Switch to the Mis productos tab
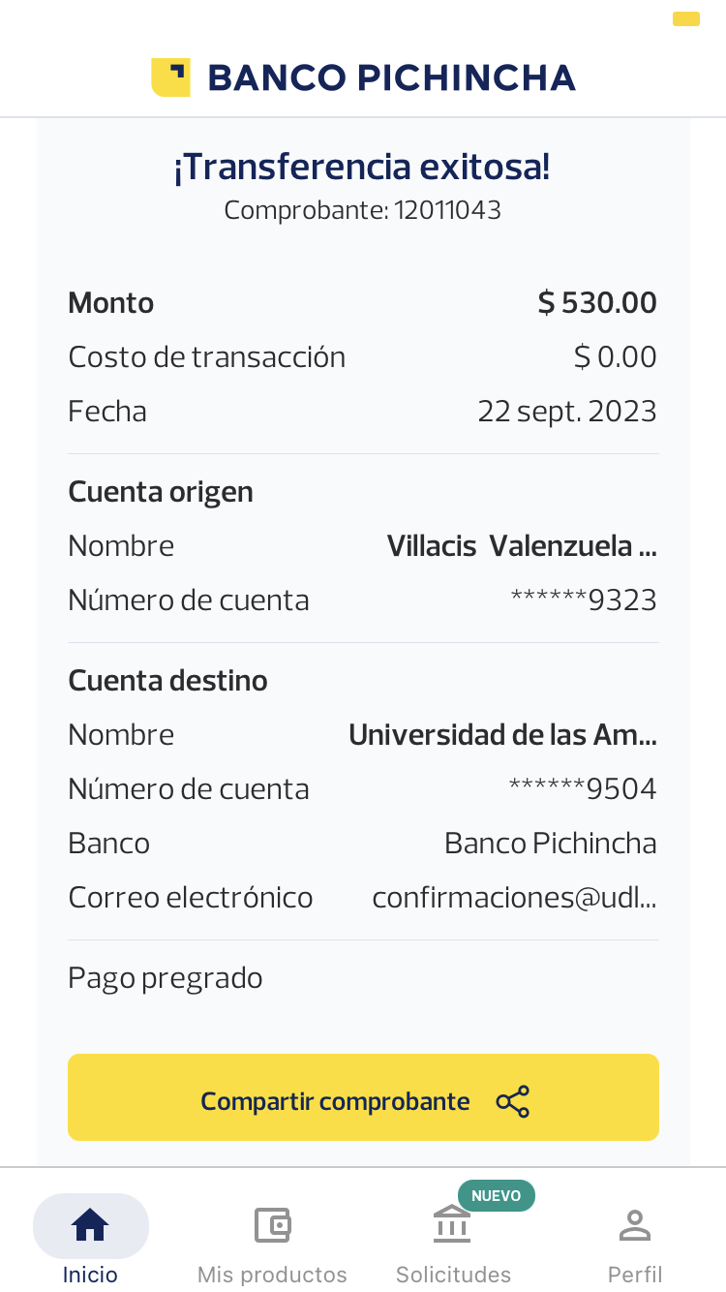 (x=272, y=1274)
